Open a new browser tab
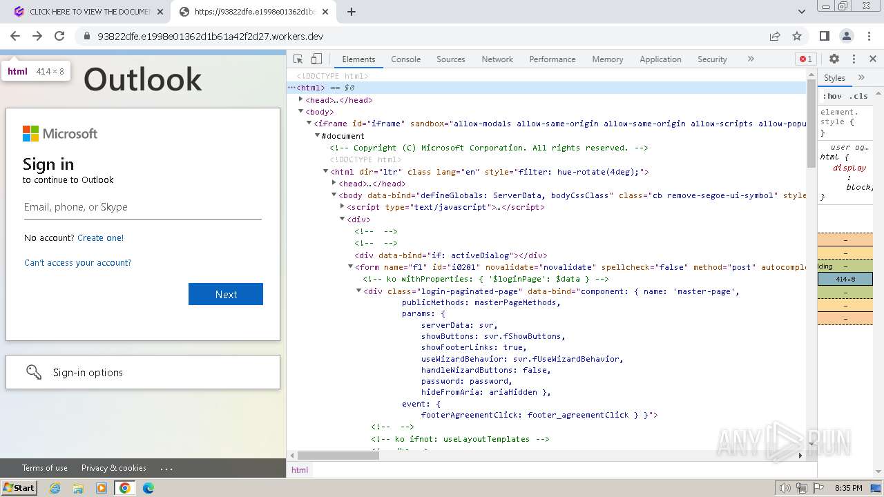Image resolution: width=884 pixels, height=497 pixels. [352, 12]
